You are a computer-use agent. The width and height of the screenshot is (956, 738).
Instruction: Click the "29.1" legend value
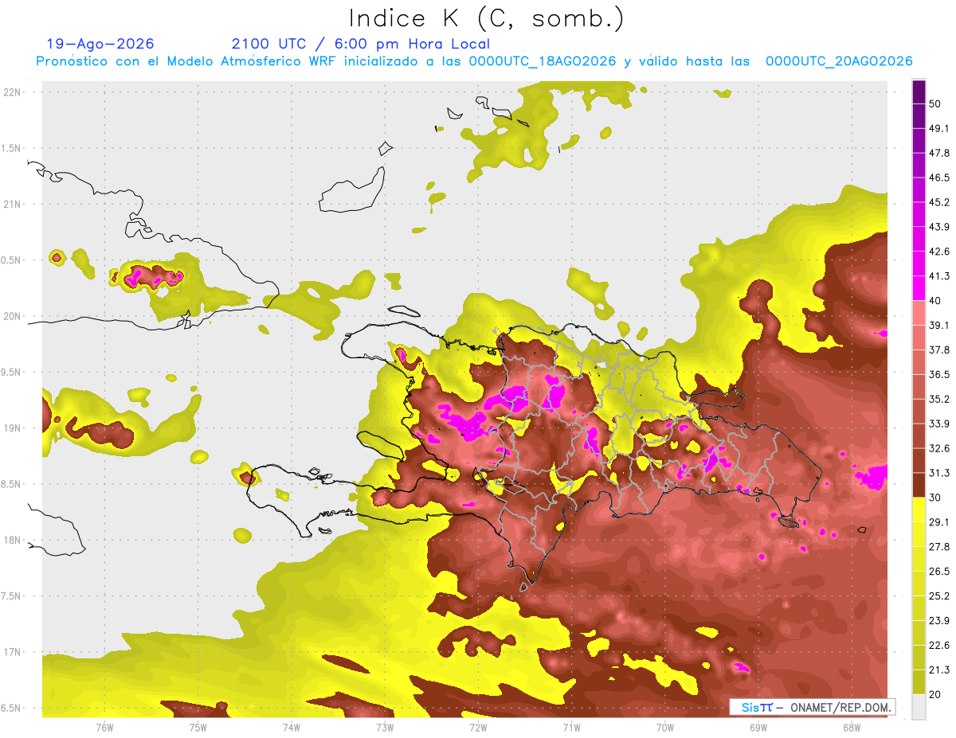coord(939,522)
